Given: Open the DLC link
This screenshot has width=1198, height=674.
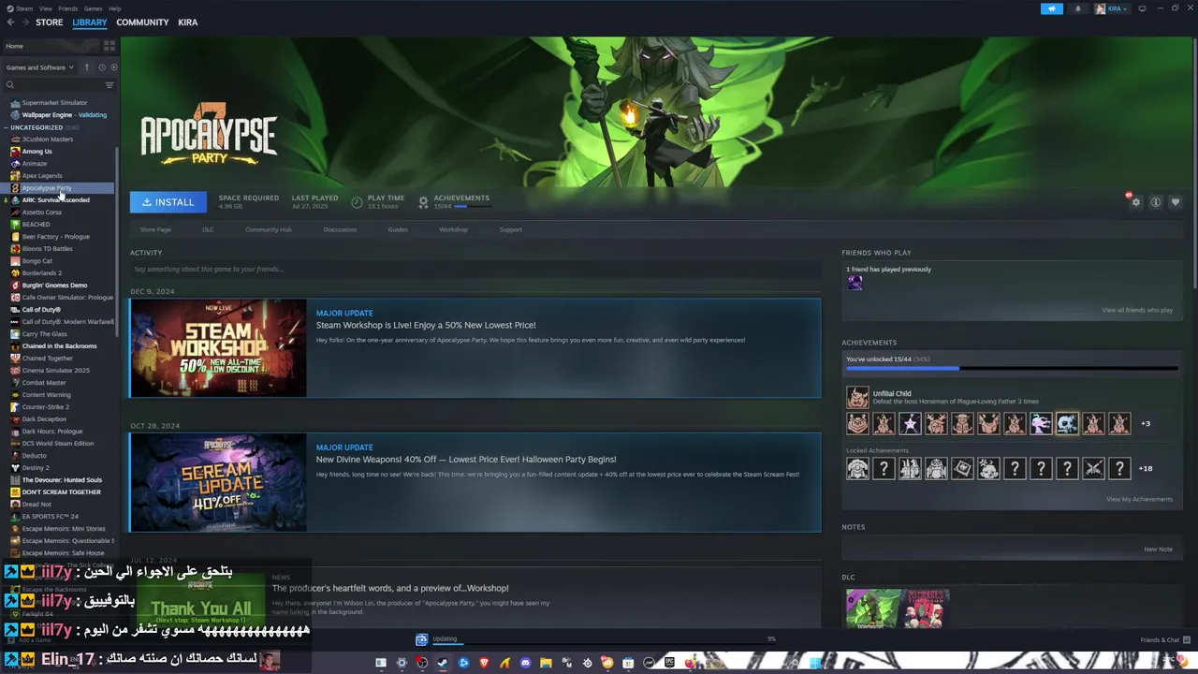Looking at the screenshot, I should (208, 229).
